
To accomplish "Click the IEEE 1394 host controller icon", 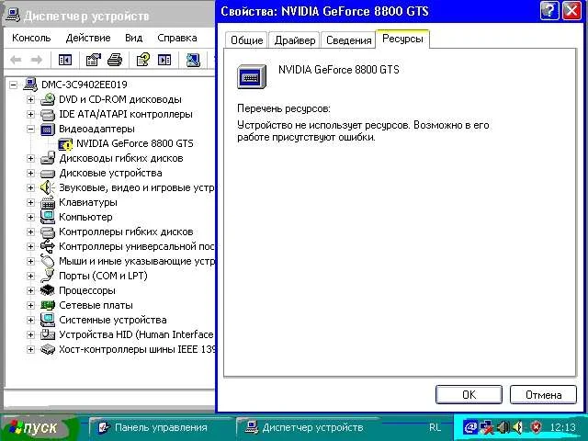I will (x=48, y=349).
